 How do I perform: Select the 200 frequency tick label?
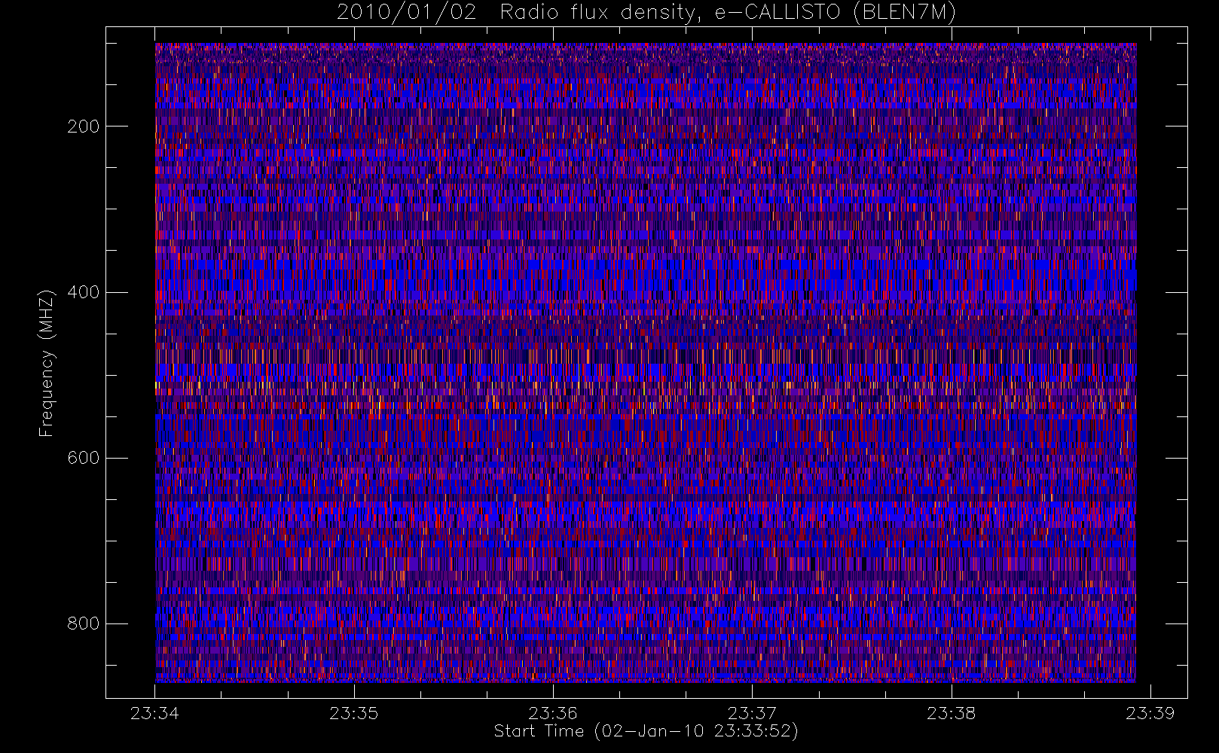(x=84, y=127)
